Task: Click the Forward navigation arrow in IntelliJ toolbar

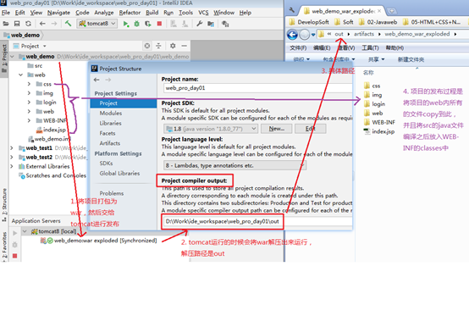Action: [54, 24]
